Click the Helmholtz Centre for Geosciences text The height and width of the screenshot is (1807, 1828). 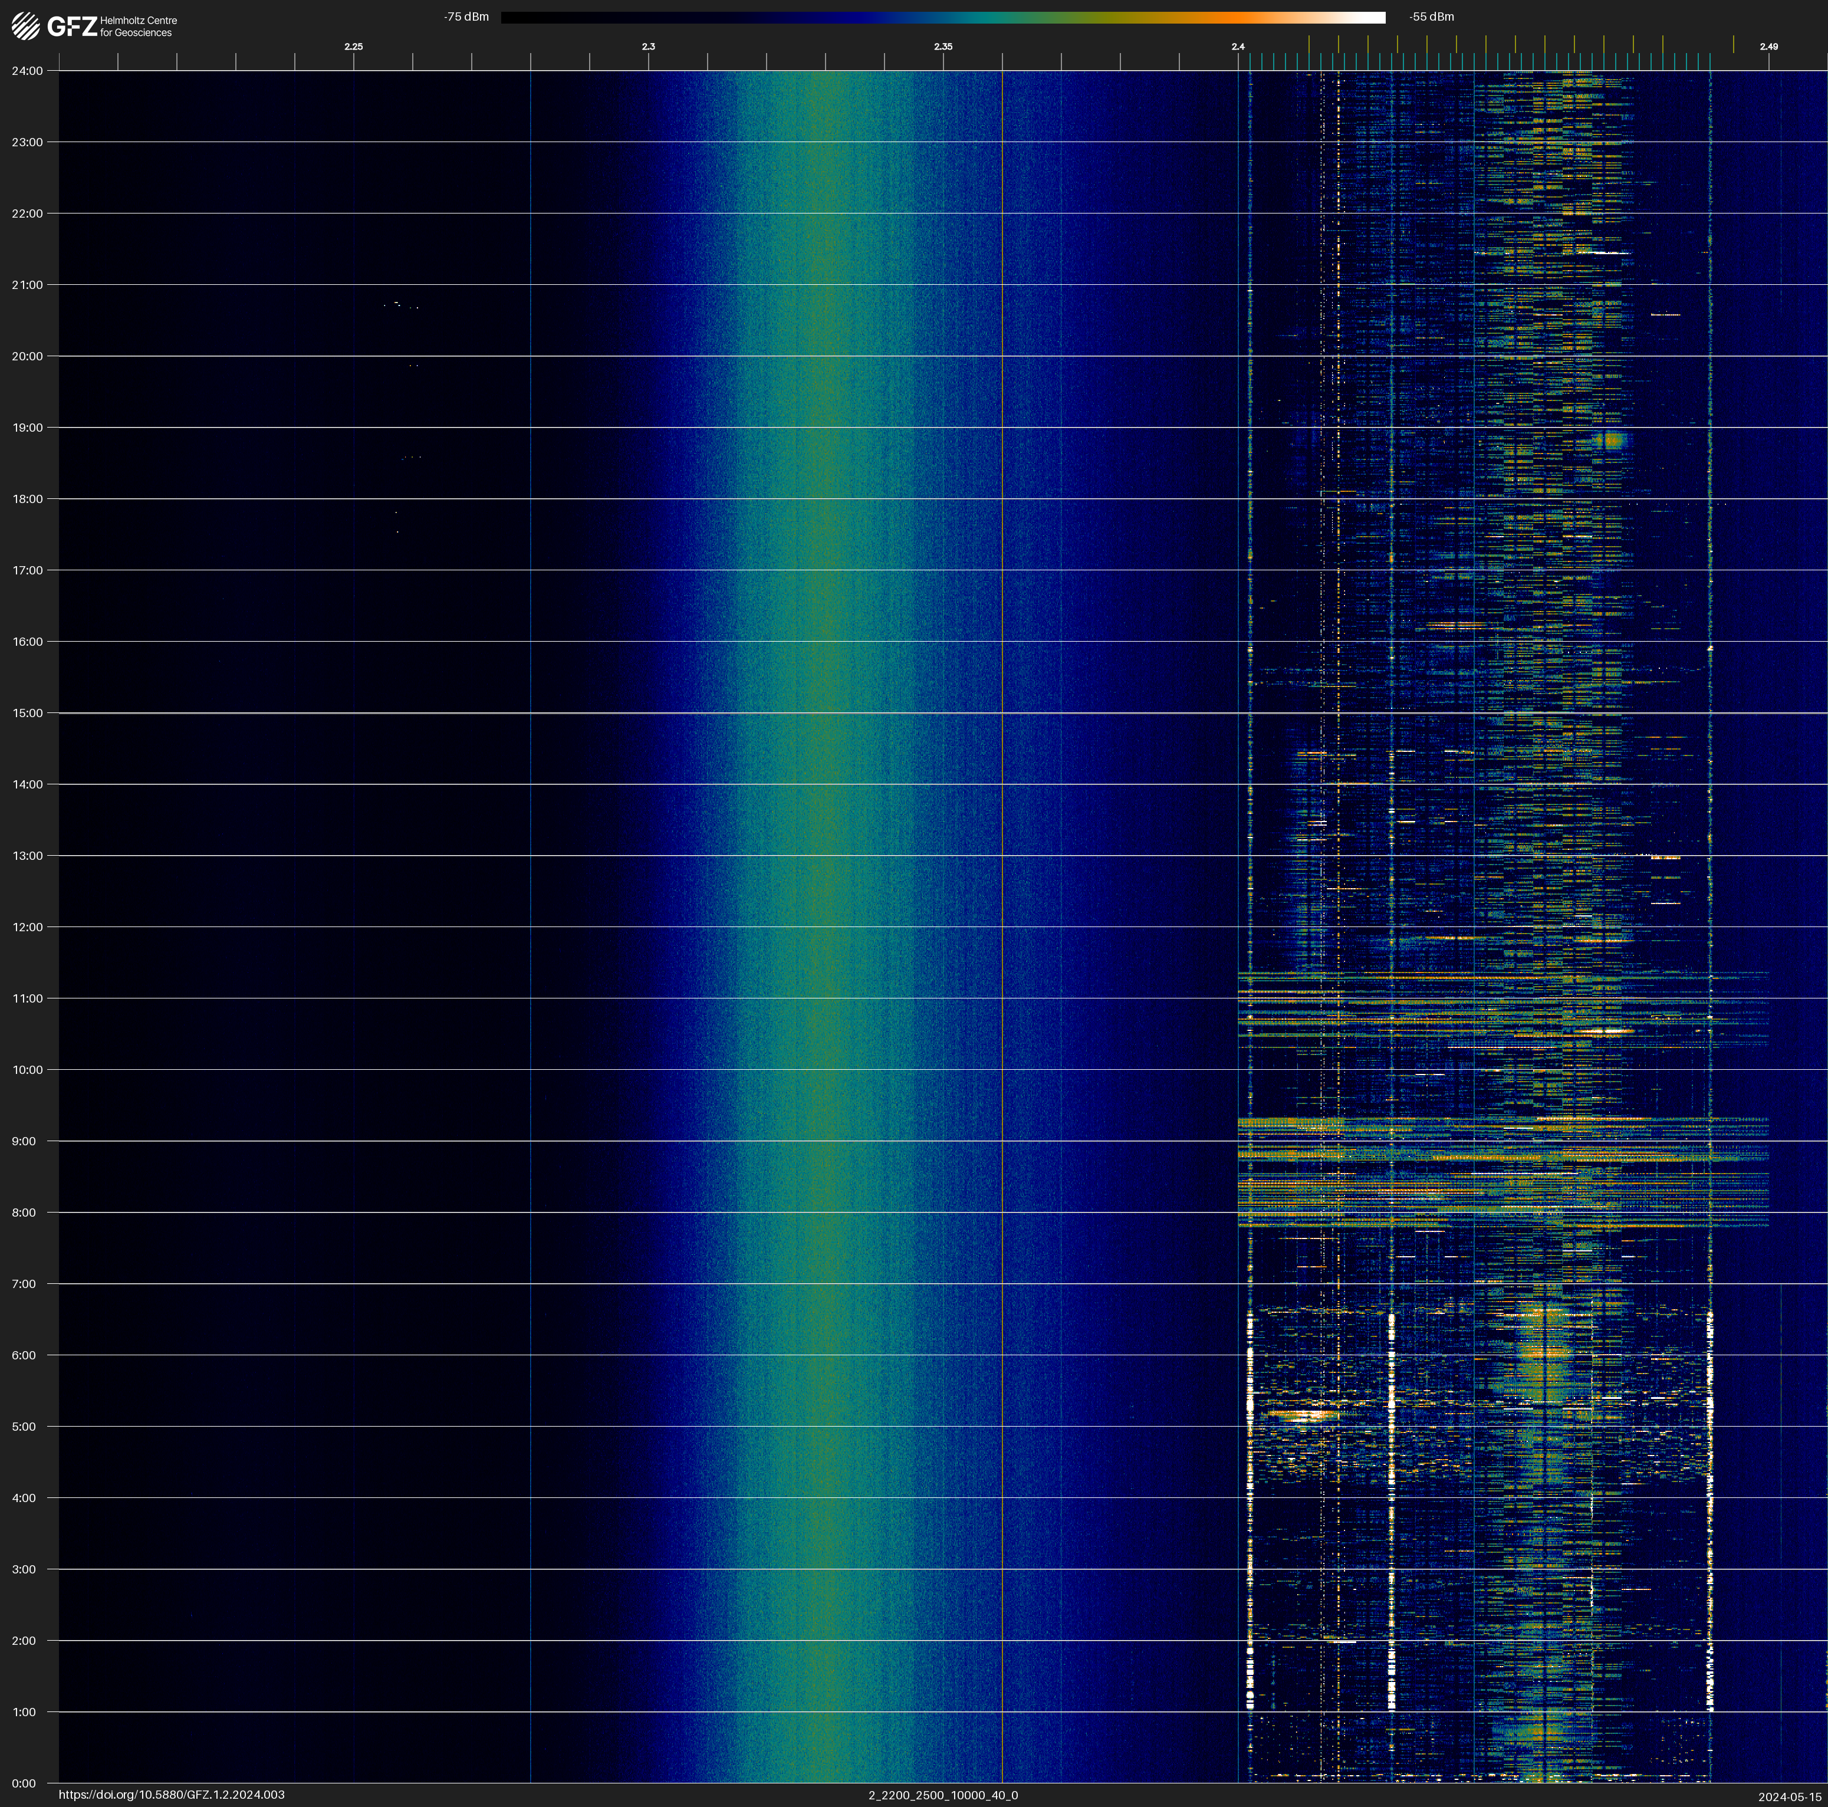tap(138, 27)
